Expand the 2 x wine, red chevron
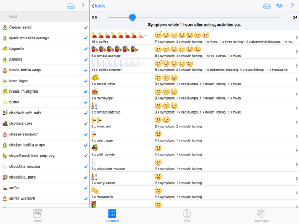The image size is (299, 224). [x=297, y=122]
